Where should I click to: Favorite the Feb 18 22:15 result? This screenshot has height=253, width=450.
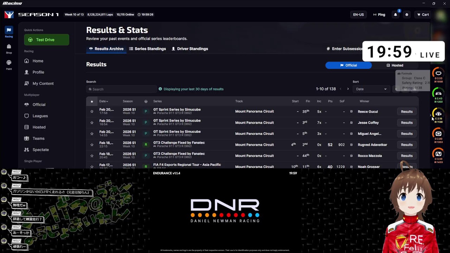[92, 145]
